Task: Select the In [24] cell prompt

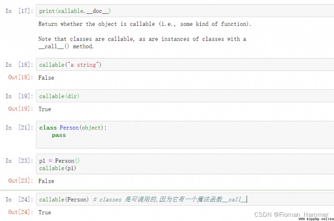Action: pyautogui.click(x=19, y=199)
